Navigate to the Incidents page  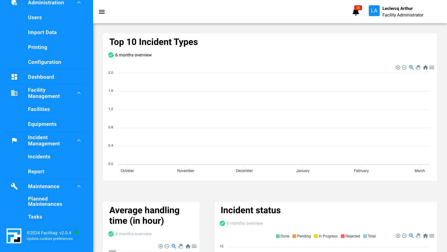(x=39, y=157)
